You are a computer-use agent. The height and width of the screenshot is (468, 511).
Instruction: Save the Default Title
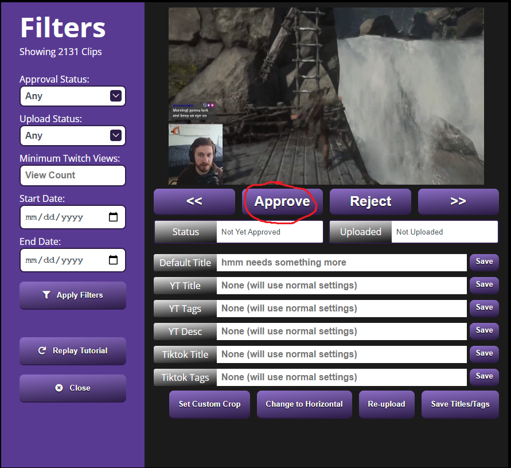(484, 262)
